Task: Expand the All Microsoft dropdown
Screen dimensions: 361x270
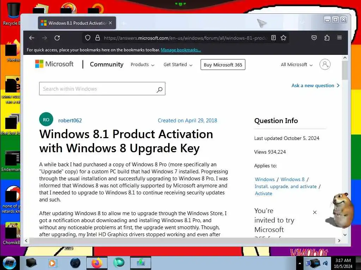Action: click(x=297, y=65)
